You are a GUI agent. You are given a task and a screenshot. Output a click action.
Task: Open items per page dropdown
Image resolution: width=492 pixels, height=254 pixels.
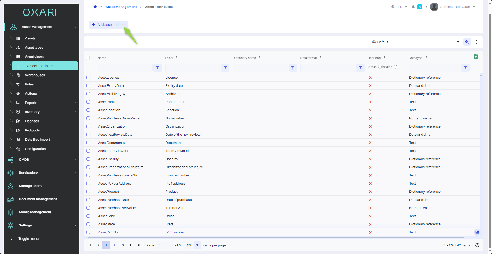(x=197, y=245)
